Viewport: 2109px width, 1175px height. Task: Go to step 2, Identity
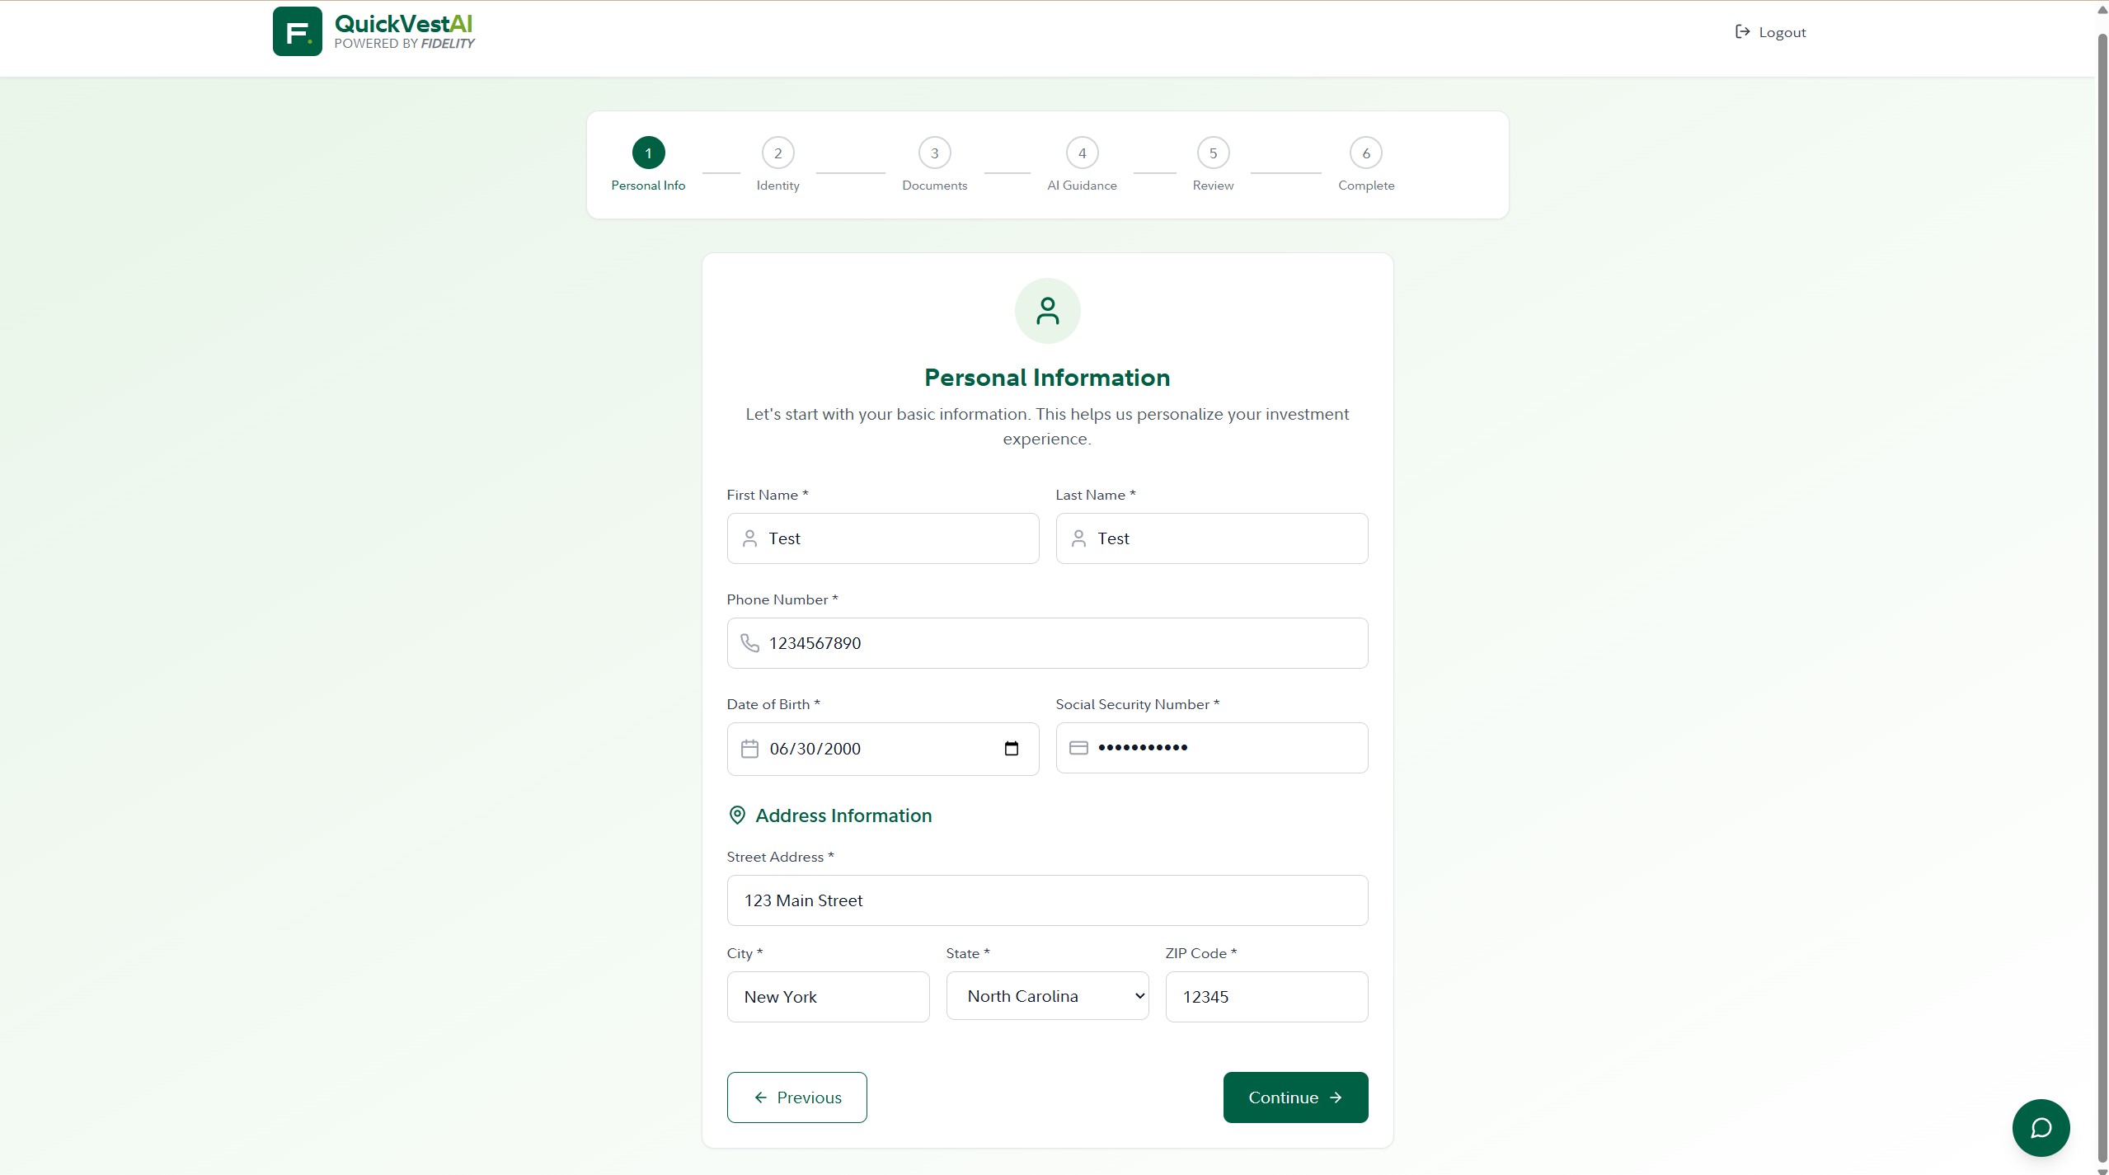pos(777,153)
